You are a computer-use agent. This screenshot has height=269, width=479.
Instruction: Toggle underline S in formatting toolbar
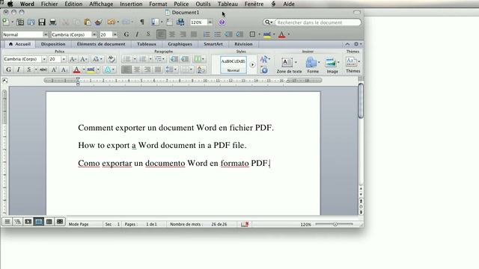pos(148,34)
